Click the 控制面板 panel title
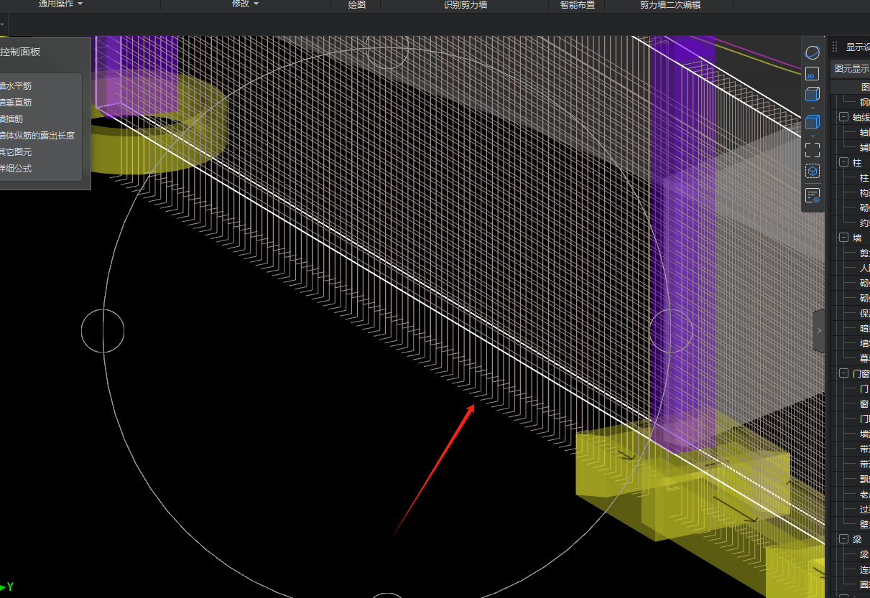This screenshot has height=598, width=870. coord(20,52)
